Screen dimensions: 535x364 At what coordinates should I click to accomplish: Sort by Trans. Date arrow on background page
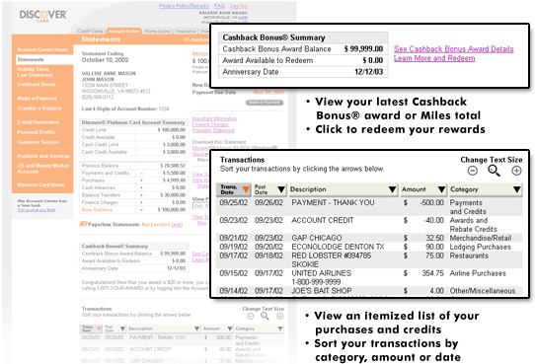[99, 328]
